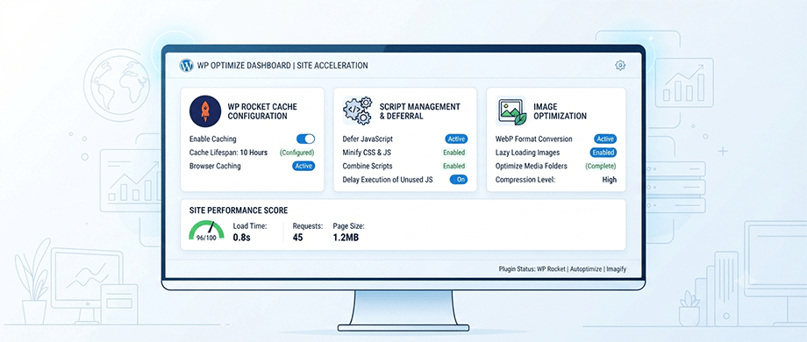Click the Combine Scripts Enabled status
Screen dimensions: 807x342
[x=454, y=166]
